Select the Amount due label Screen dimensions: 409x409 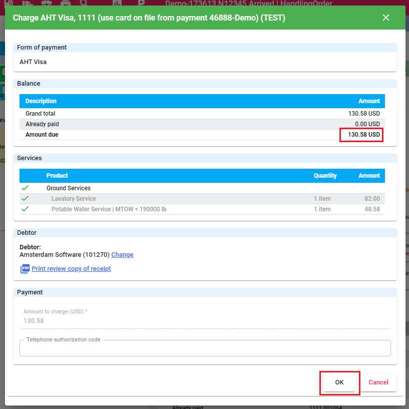pos(42,135)
